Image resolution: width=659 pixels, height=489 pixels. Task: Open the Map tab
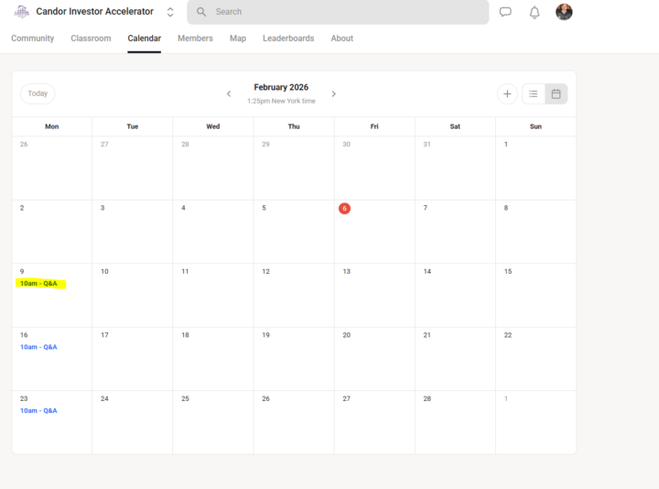click(238, 38)
